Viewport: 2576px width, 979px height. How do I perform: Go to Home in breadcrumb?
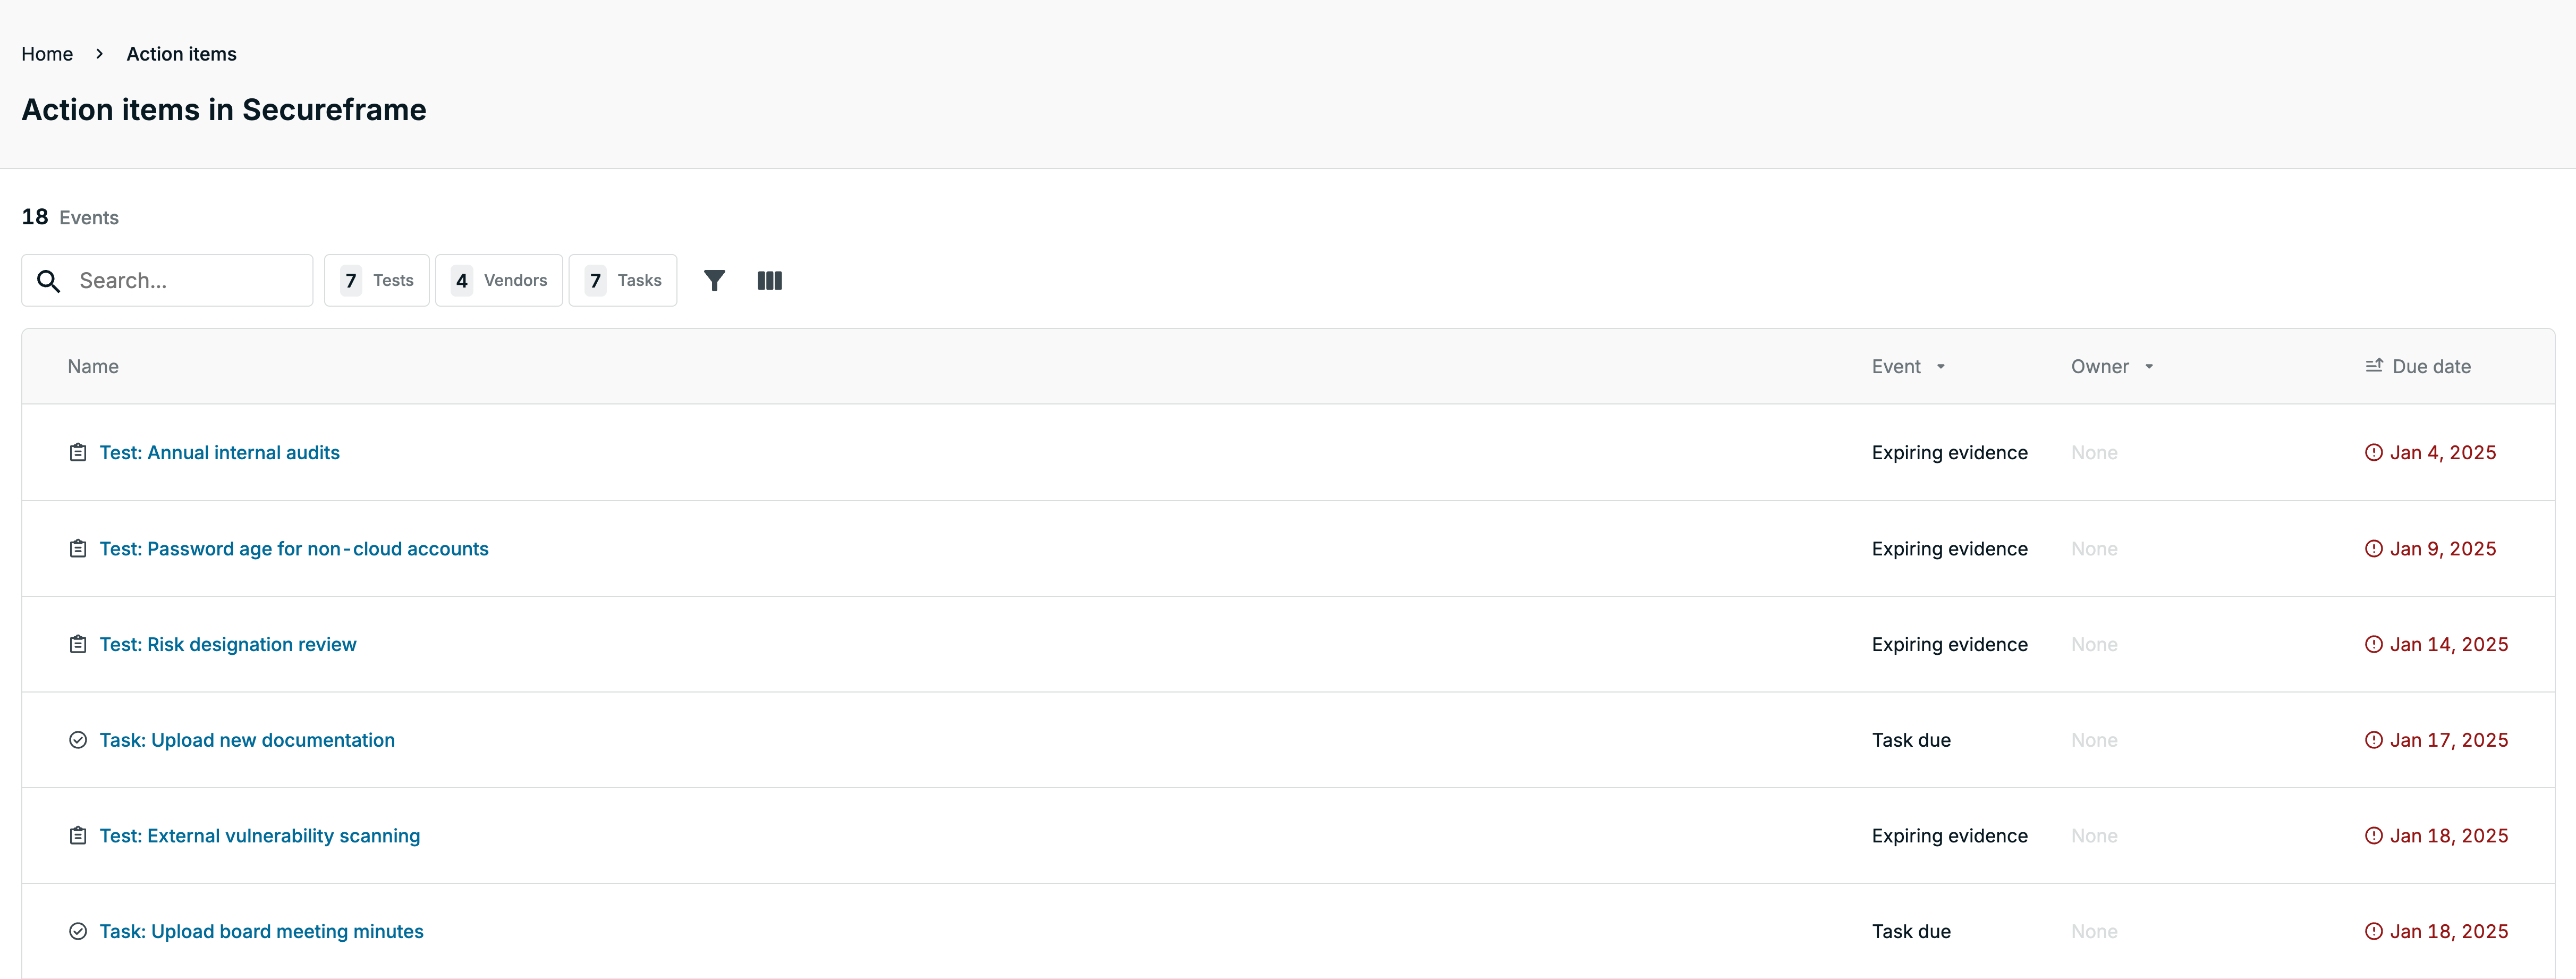coord(47,54)
